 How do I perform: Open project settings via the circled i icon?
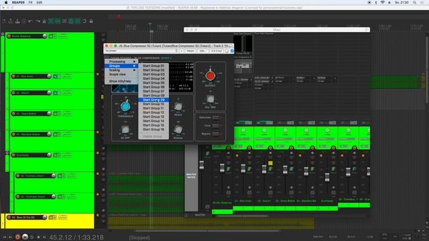(24, 21)
